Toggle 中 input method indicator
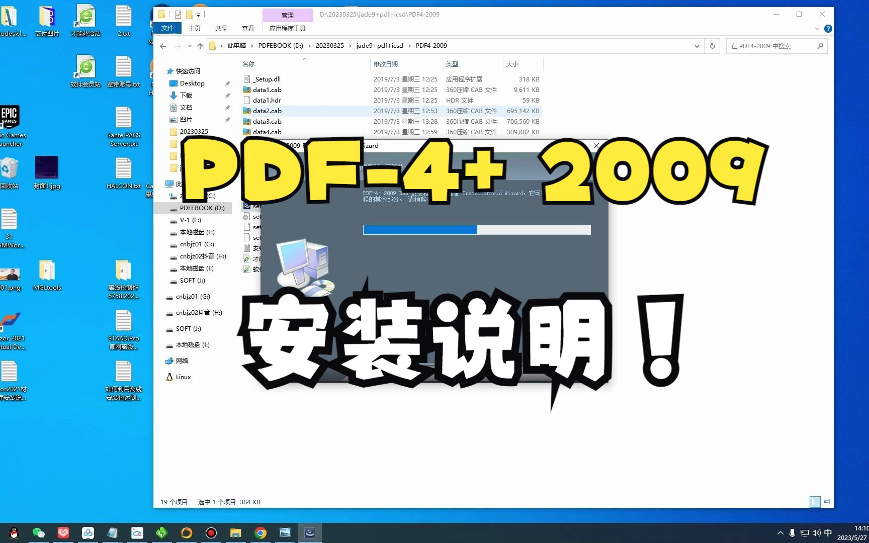 click(828, 533)
